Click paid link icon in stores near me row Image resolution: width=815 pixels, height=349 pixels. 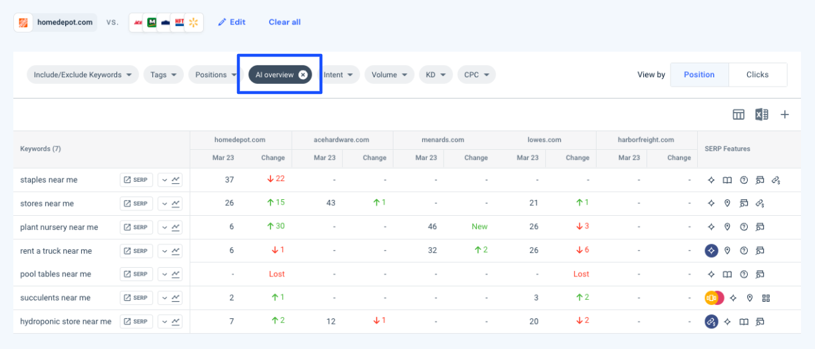(x=760, y=204)
